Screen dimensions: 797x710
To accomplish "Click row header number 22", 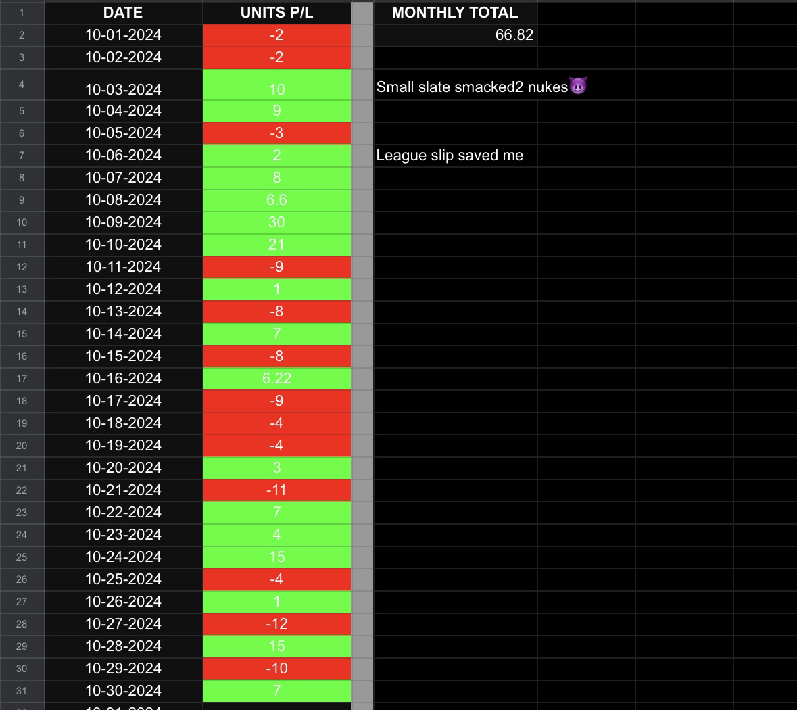I will coord(22,490).
